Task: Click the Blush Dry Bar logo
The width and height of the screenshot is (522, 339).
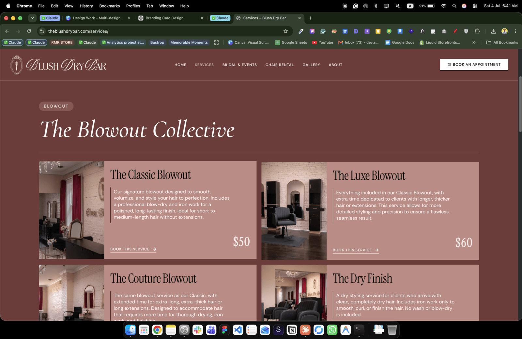Action: coord(58,65)
